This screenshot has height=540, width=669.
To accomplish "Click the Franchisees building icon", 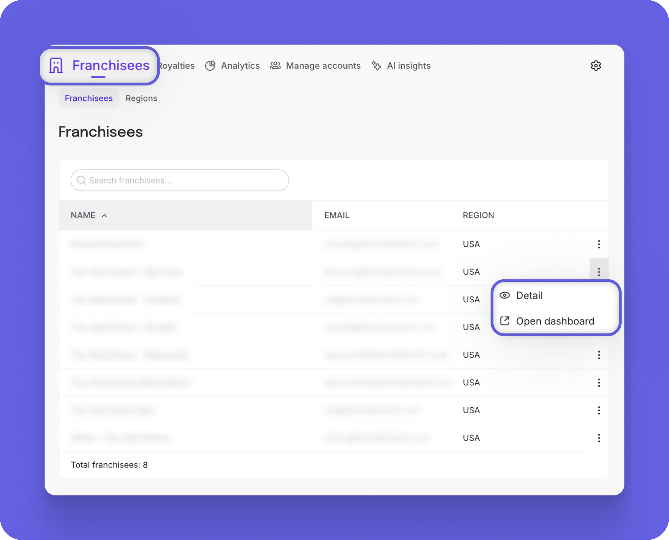I will pyautogui.click(x=56, y=65).
